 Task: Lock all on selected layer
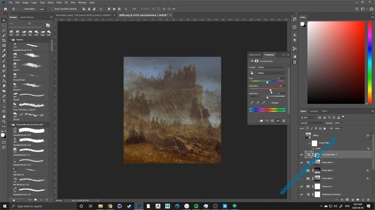coord(324,128)
